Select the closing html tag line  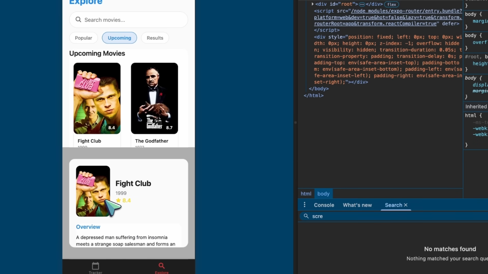pyautogui.click(x=314, y=95)
